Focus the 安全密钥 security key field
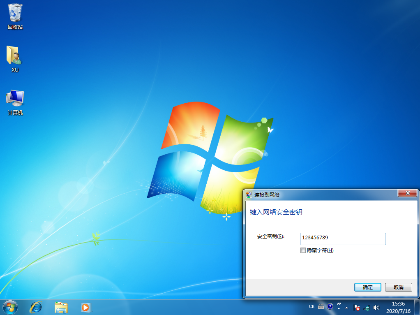Image resolution: width=420 pixels, height=315 pixels. pyautogui.click(x=343, y=239)
